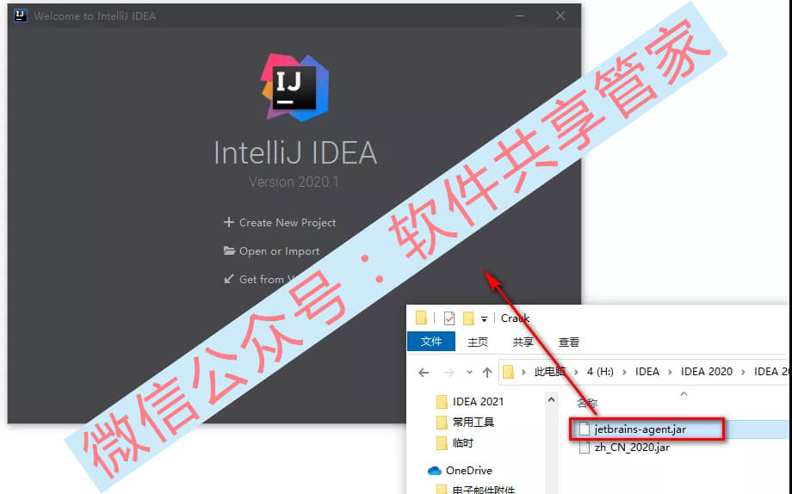Viewport: 792px width, 494px height.
Task: Click Create New Project in IntelliJ welcome
Action: point(288,223)
